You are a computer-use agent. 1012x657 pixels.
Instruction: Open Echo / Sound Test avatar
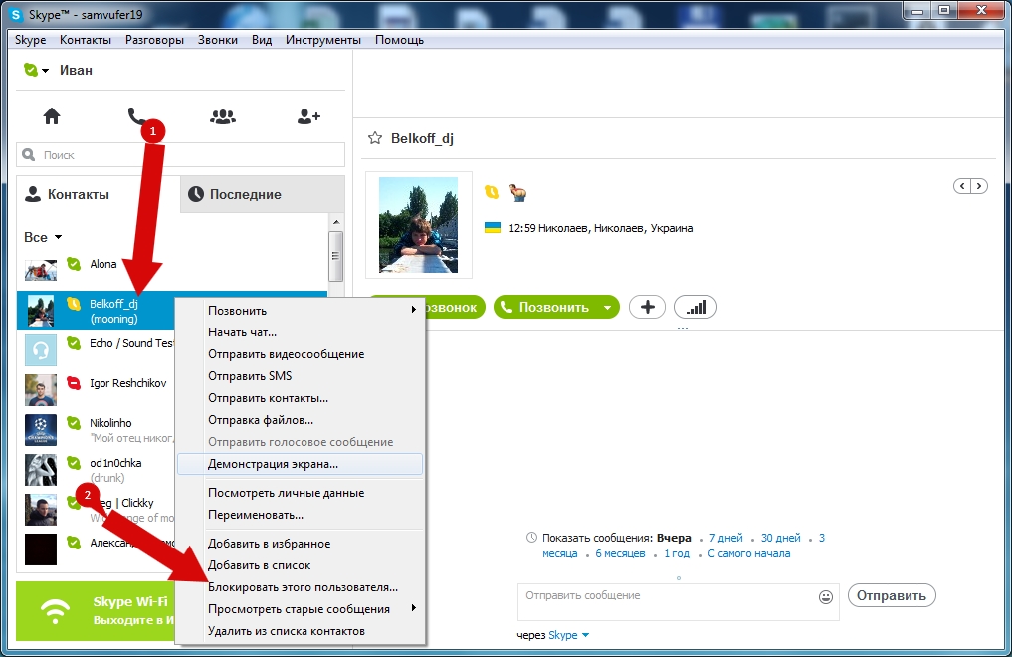(41, 350)
